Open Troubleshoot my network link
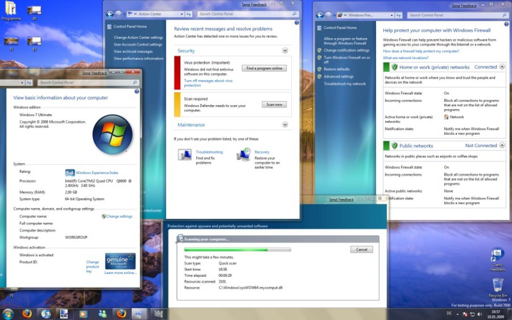The image size is (512, 320). pos(345,84)
